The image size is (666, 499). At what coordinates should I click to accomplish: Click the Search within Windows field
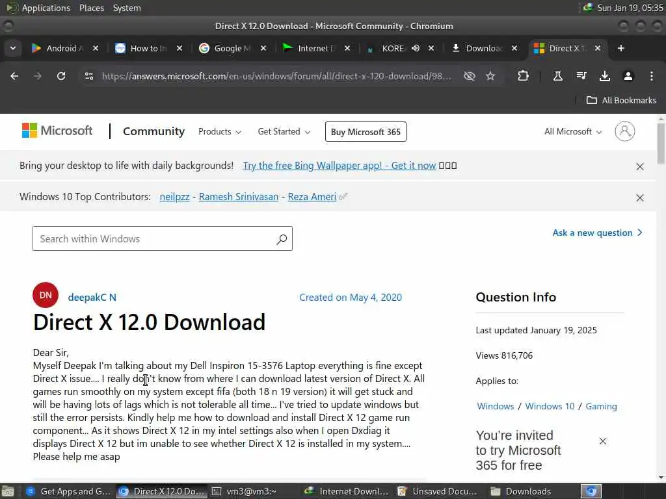point(163,238)
